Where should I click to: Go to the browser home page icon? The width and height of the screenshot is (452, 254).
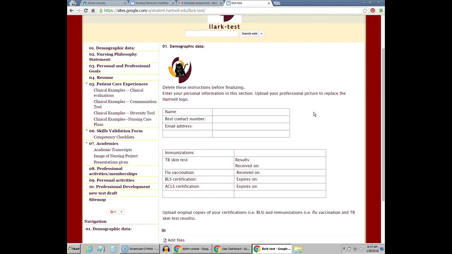click(93, 11)
